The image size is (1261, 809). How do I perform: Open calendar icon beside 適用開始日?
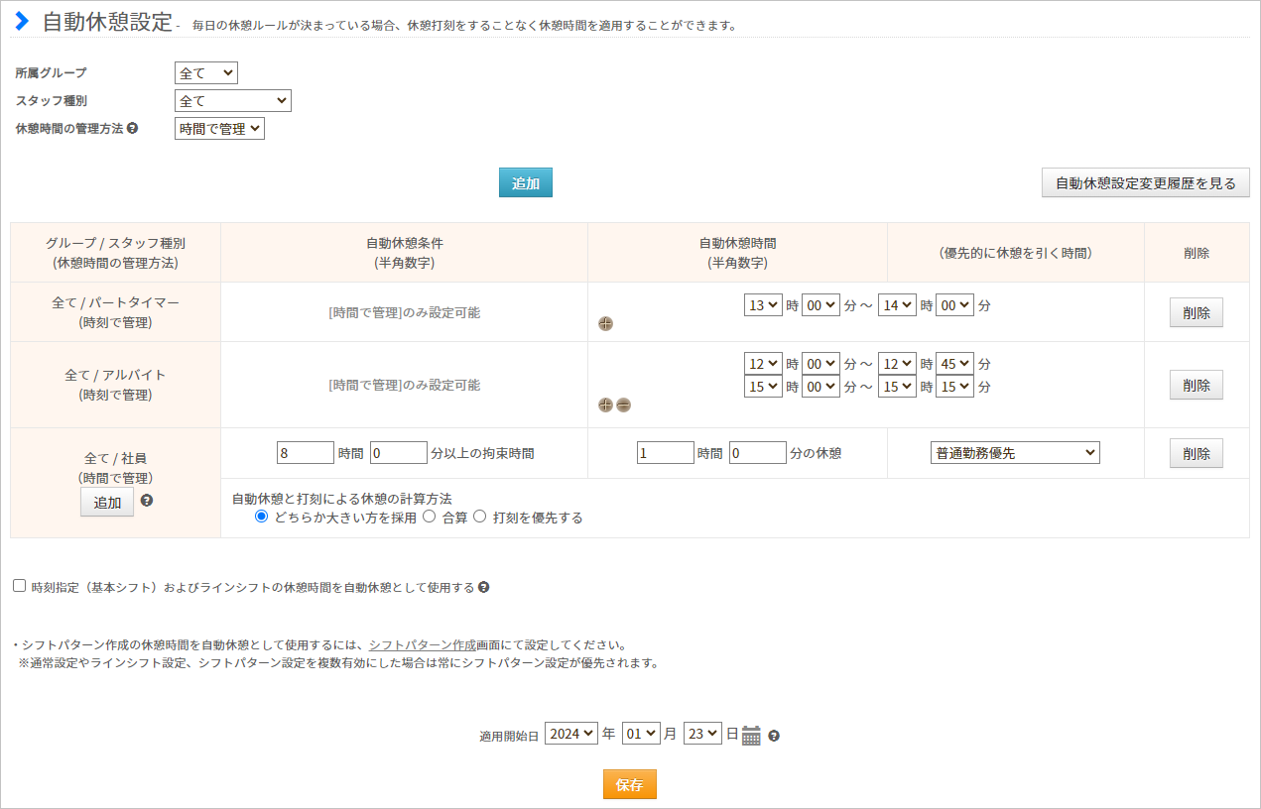(x=751, y=736)
